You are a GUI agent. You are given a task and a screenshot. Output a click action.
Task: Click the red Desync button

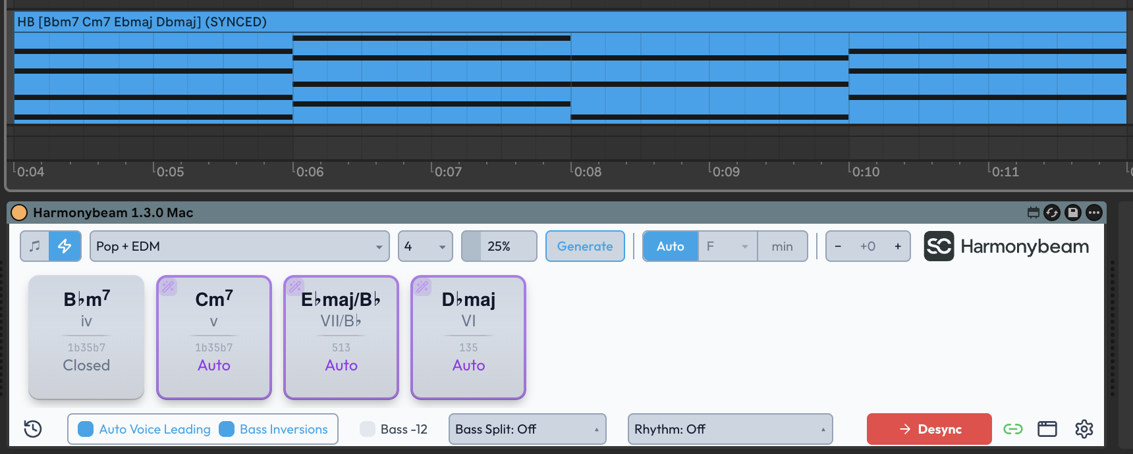click(929, 429)
